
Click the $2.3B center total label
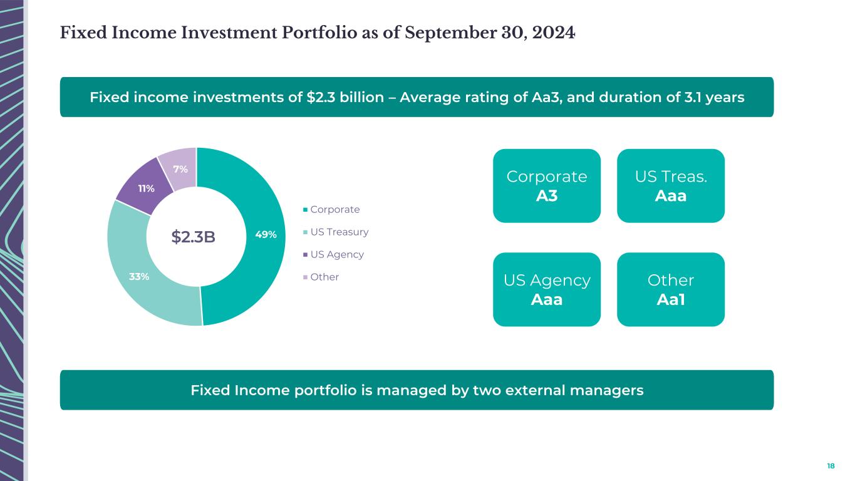tap(193, 237)
